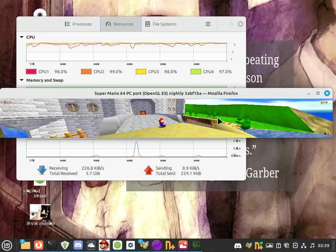
Task: Click the shield update manager tray icon
Action: point(286,245)
